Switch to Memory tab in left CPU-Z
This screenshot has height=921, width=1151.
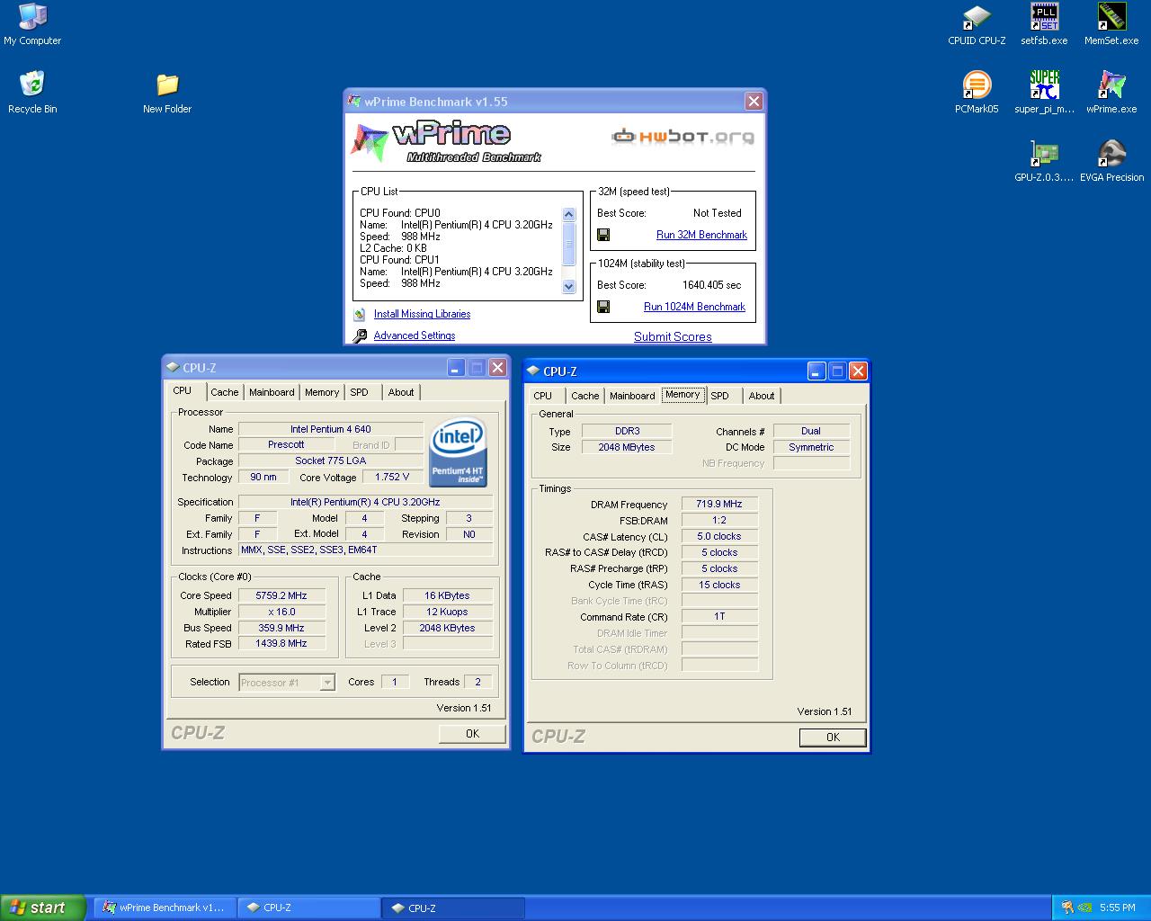point(322,392)
